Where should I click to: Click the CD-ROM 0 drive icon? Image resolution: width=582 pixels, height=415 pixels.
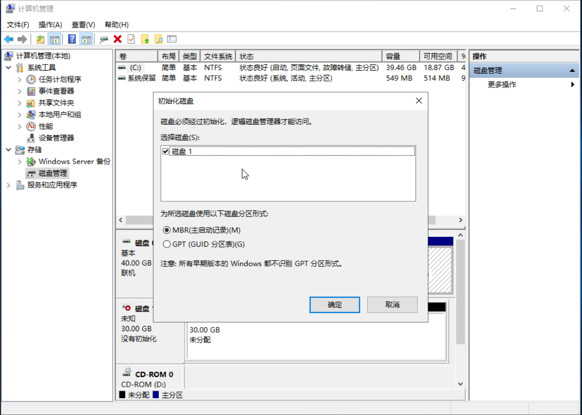click(127, 372)
